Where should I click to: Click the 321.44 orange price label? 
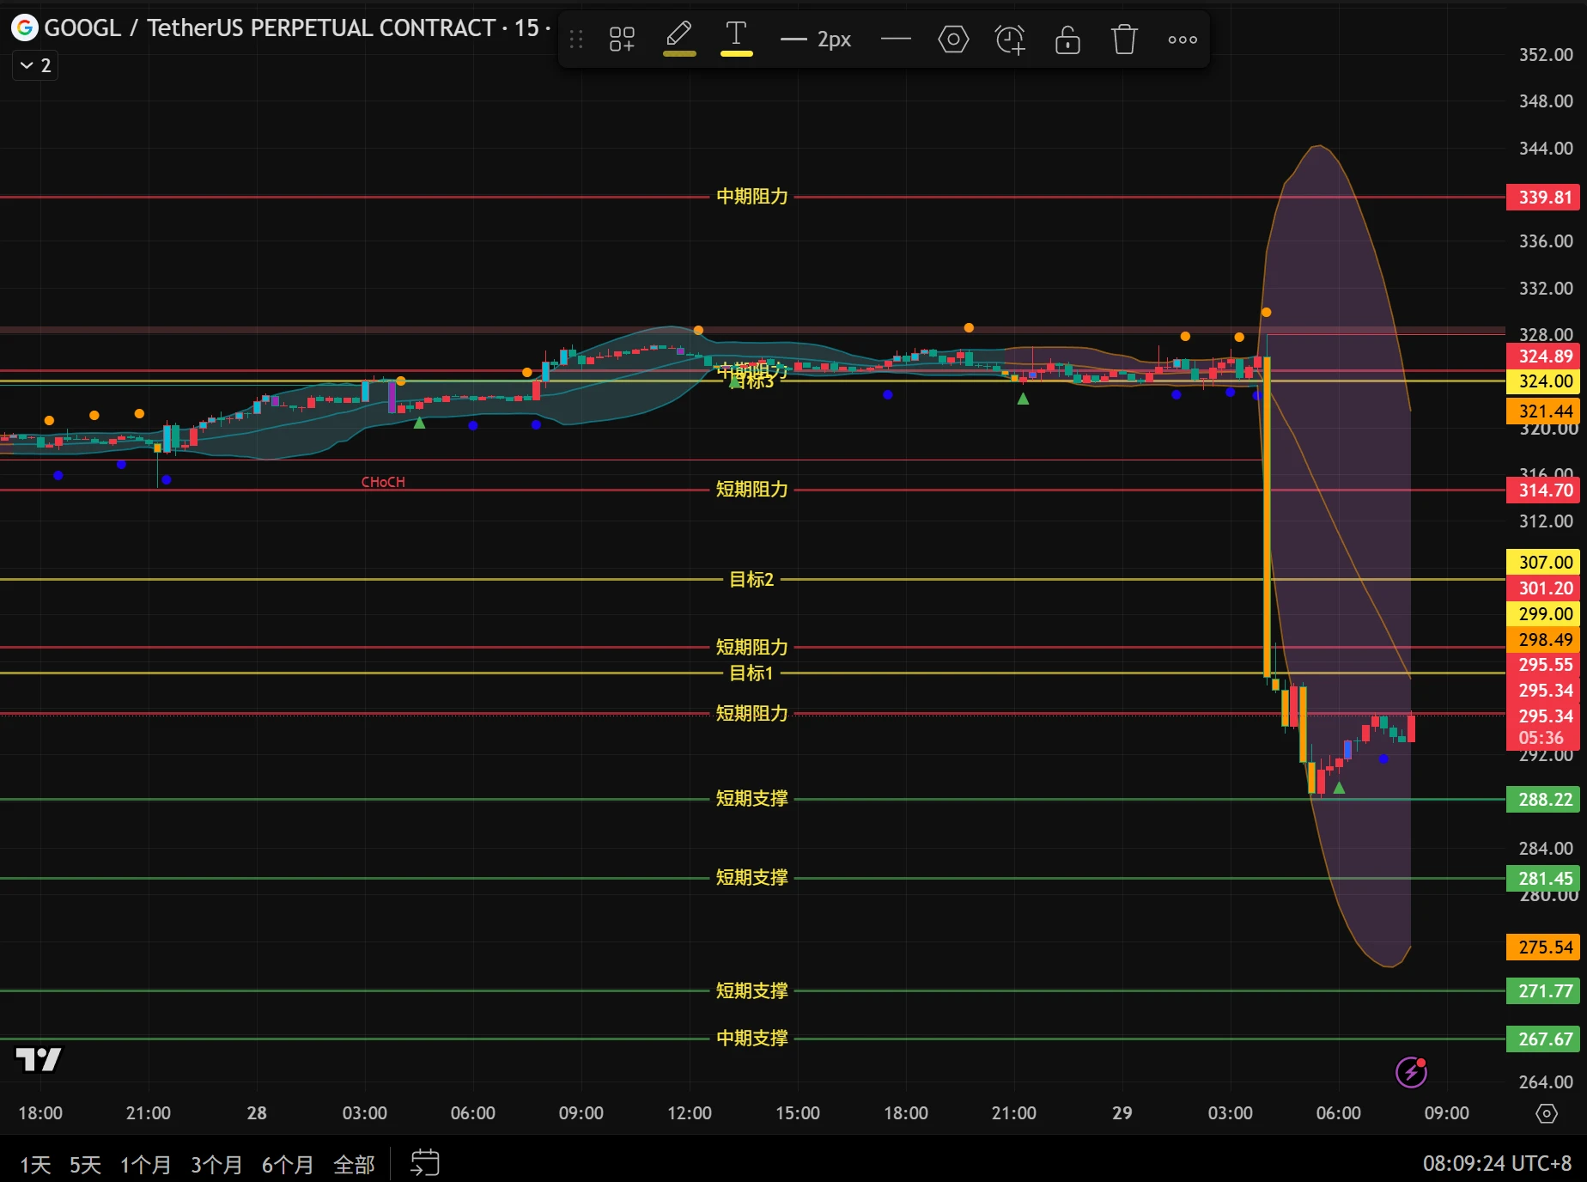[x=1544, y=411]
